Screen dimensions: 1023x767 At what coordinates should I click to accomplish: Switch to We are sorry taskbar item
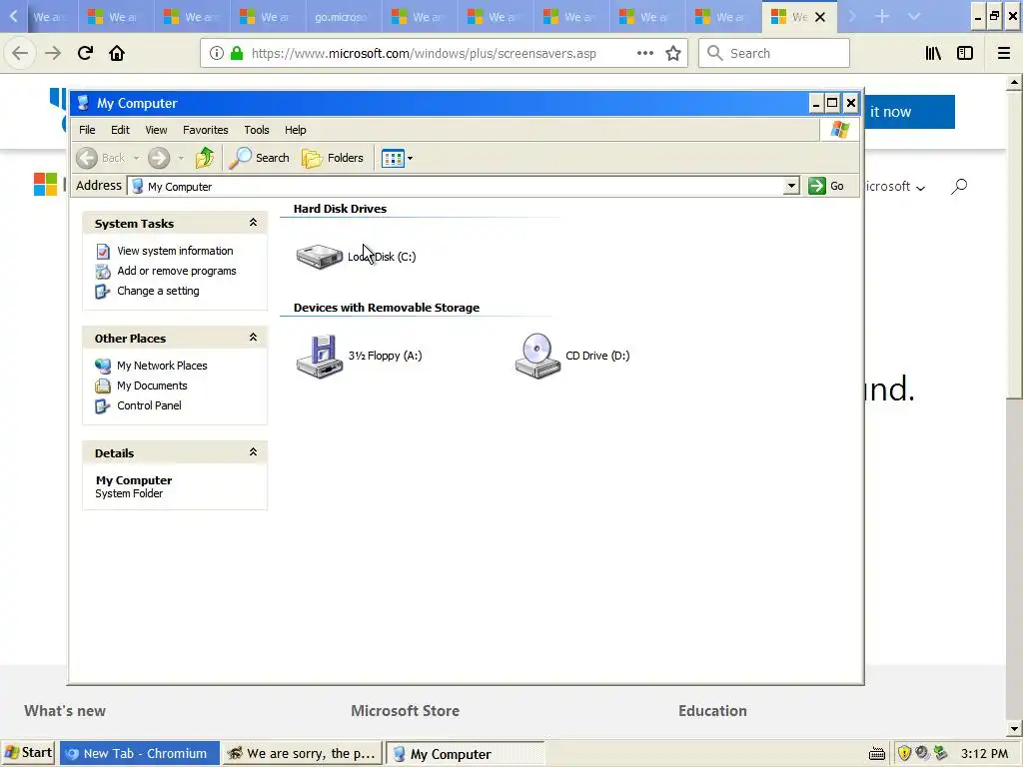tap(302, 753)
